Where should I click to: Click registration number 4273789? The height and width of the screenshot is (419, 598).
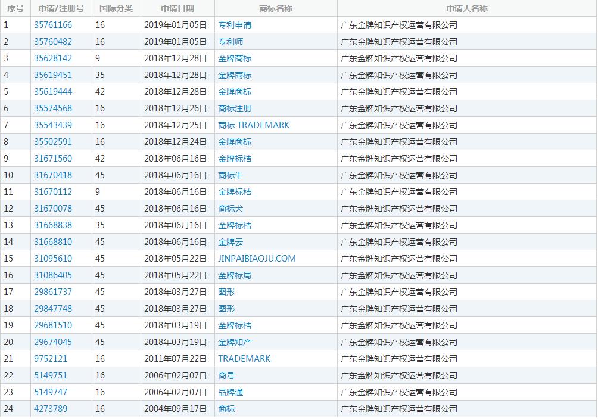[51, 409]
